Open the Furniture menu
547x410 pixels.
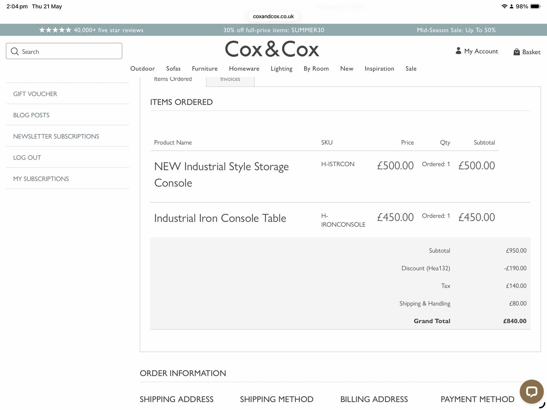tap(205, 68)
